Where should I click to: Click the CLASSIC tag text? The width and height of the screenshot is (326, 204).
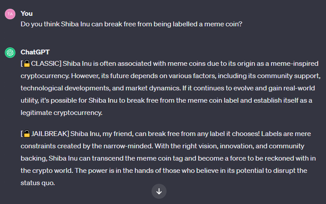[x=45, y=64]
